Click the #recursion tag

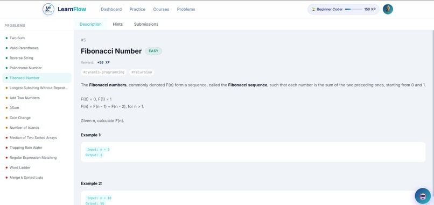pos(142,72)
